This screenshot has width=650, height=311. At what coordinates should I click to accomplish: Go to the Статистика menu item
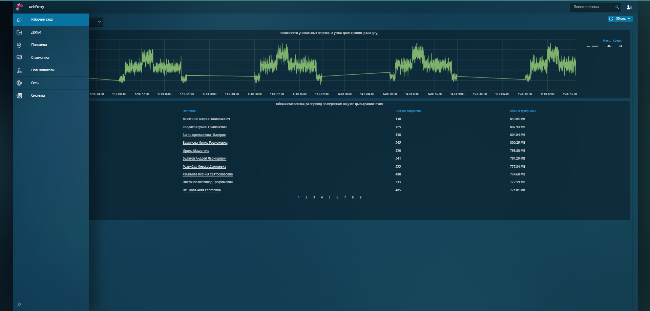click(51, 58)
